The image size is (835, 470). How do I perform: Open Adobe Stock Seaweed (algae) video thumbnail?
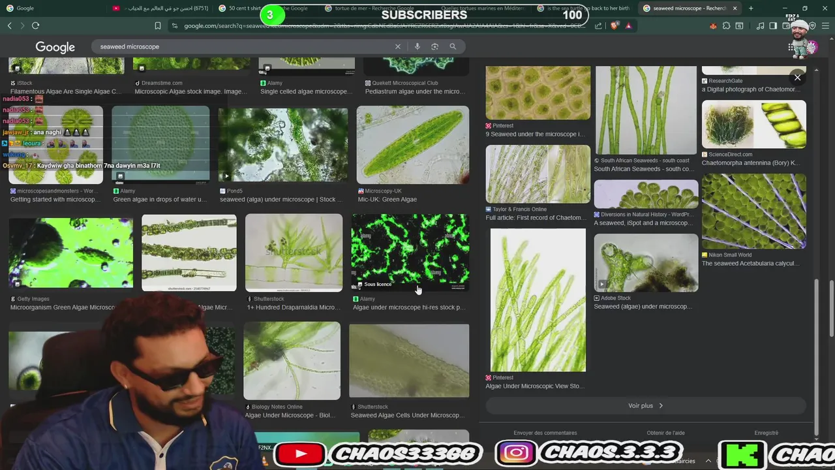pyautogui.click(x=646, y=262)
